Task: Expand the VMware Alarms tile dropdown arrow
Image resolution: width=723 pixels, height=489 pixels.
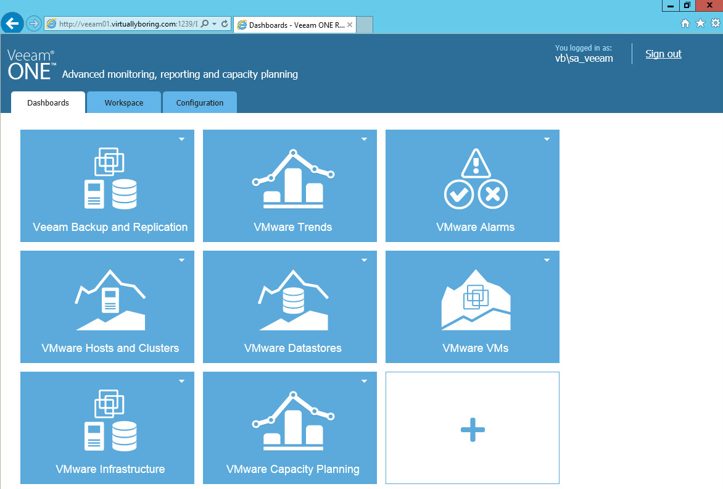Action: (547, 140)
